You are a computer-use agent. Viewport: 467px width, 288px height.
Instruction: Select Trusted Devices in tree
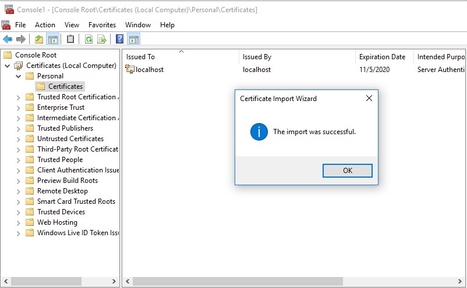pyautogui.click(x=61, y=212)
